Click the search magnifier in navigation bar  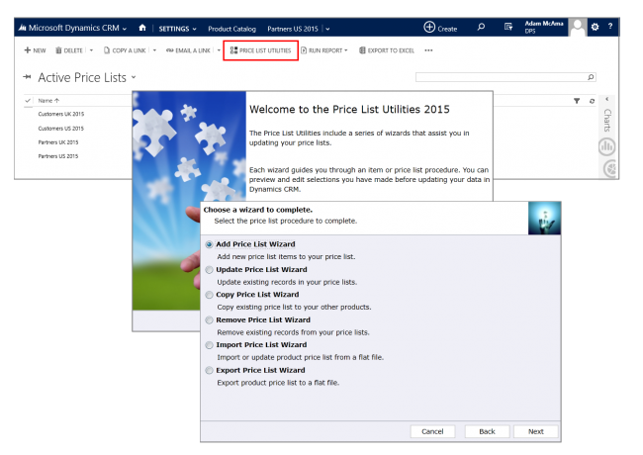click(x=481, y=27)
